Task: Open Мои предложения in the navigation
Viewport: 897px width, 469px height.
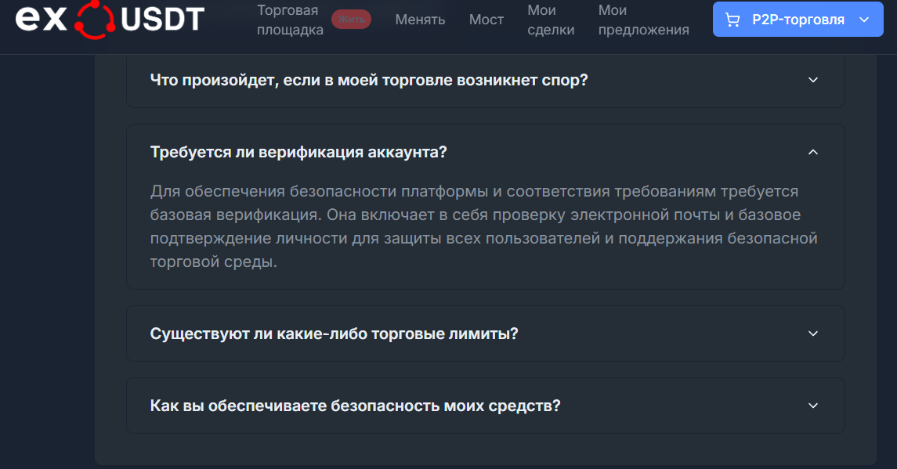Action: [643, 20]
